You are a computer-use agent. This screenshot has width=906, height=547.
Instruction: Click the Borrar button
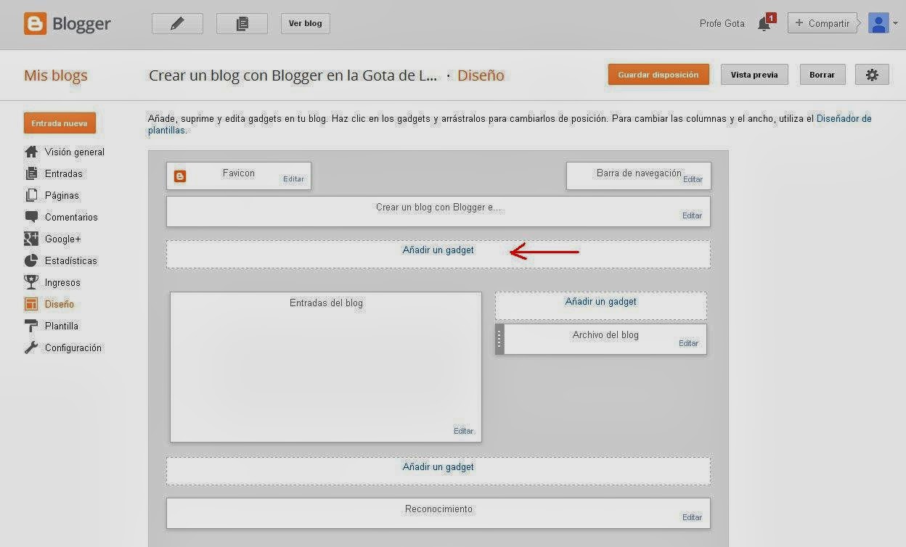click(x=823, y=75)
